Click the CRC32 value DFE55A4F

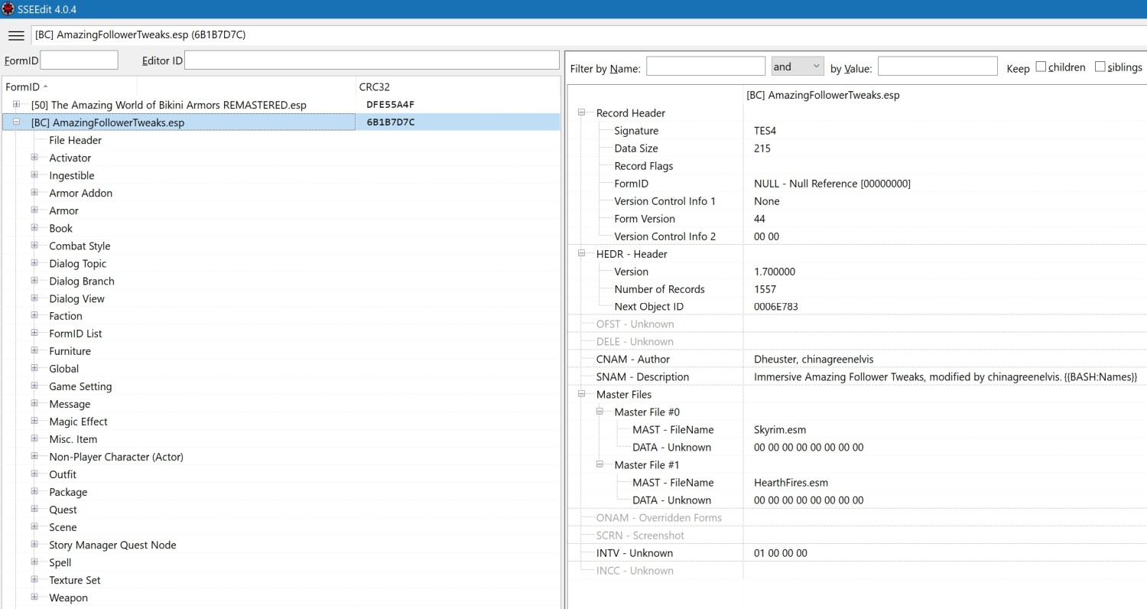391,105
